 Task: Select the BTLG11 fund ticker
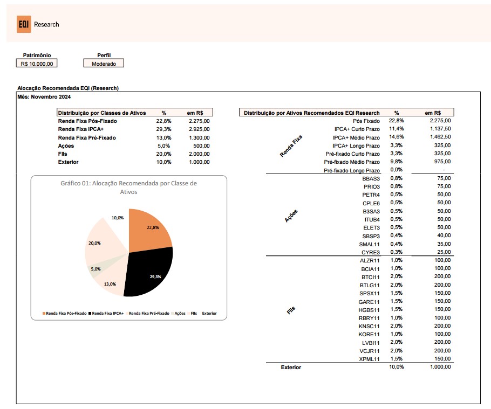[370, 285]
